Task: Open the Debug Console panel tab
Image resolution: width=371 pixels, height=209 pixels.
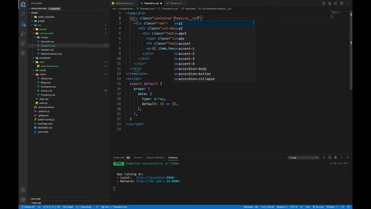Action: pos(155,157)
